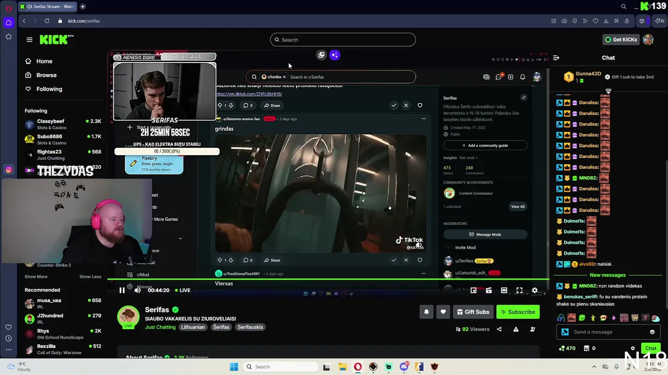Open the snapshot camera icon in the address bar
The height and width of the screenshot is (375, 668).
564,21
